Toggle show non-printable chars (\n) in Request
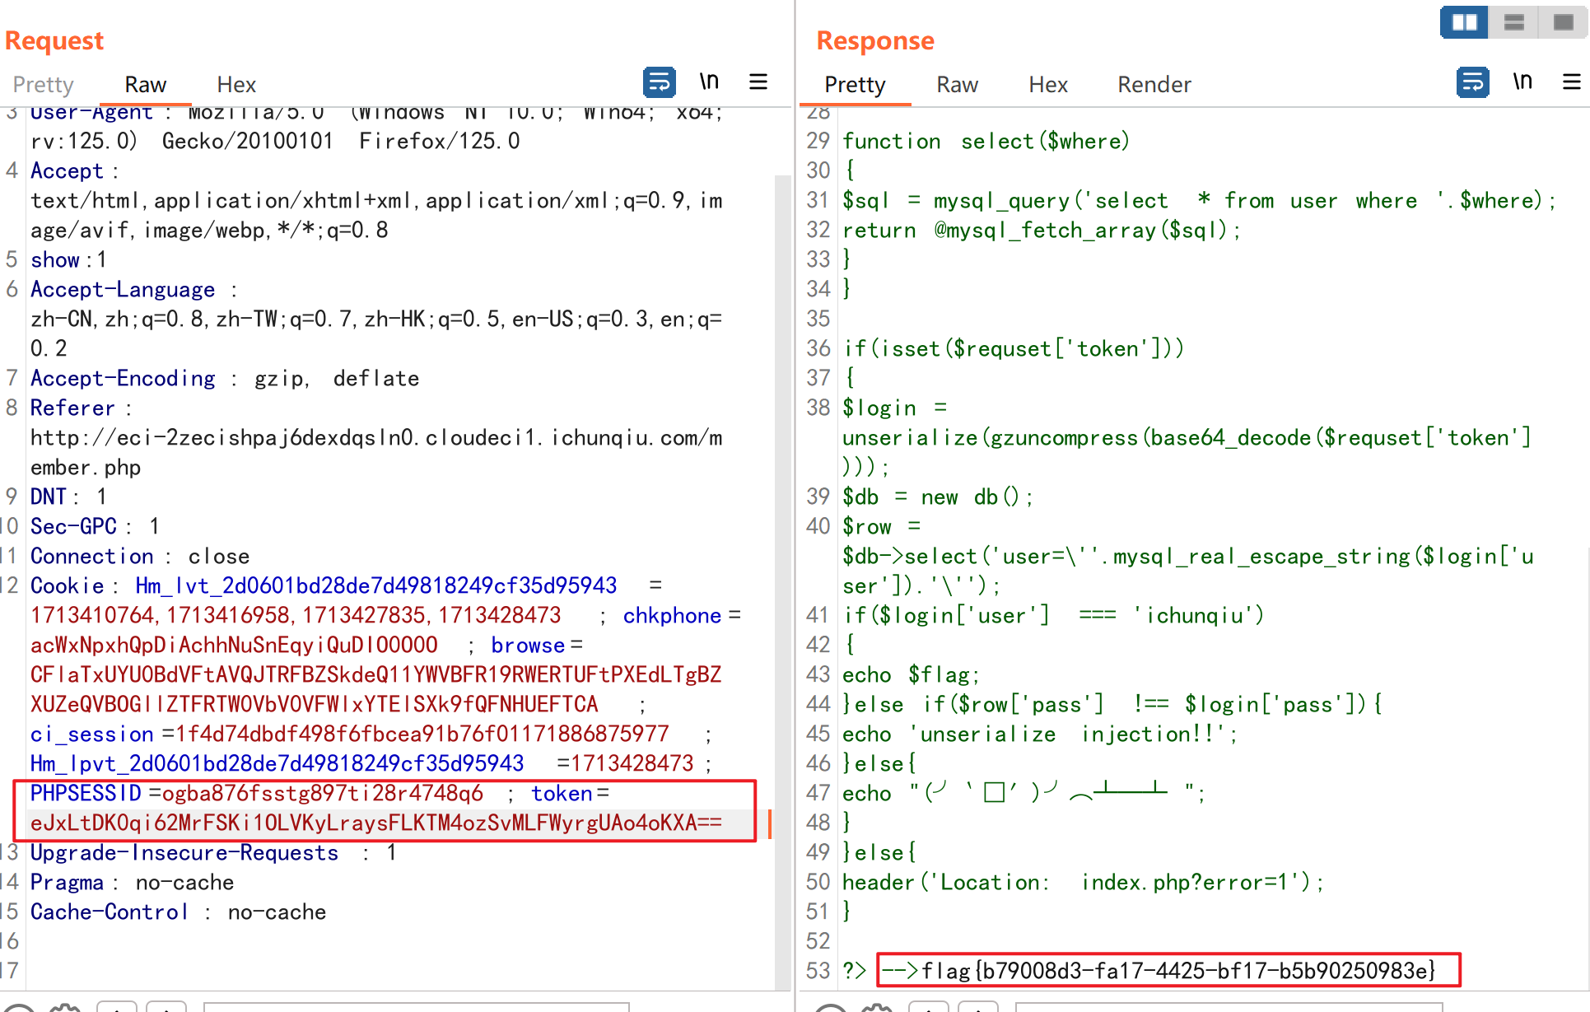Viewport: 1590px width, 1012px height. tap(709, 82)
